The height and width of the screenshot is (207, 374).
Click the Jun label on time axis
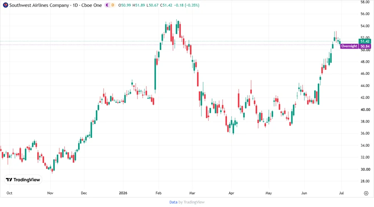(304, 193)
